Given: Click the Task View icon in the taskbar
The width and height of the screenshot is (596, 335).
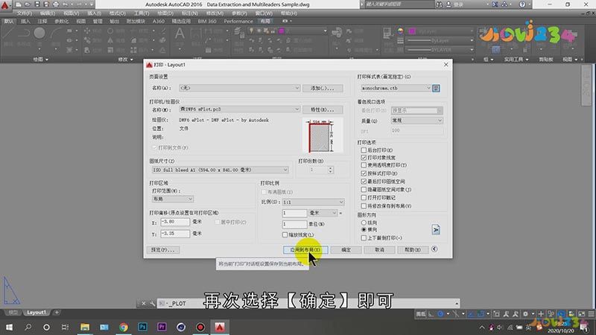Looking at the screenshot, I should point(65,327).
